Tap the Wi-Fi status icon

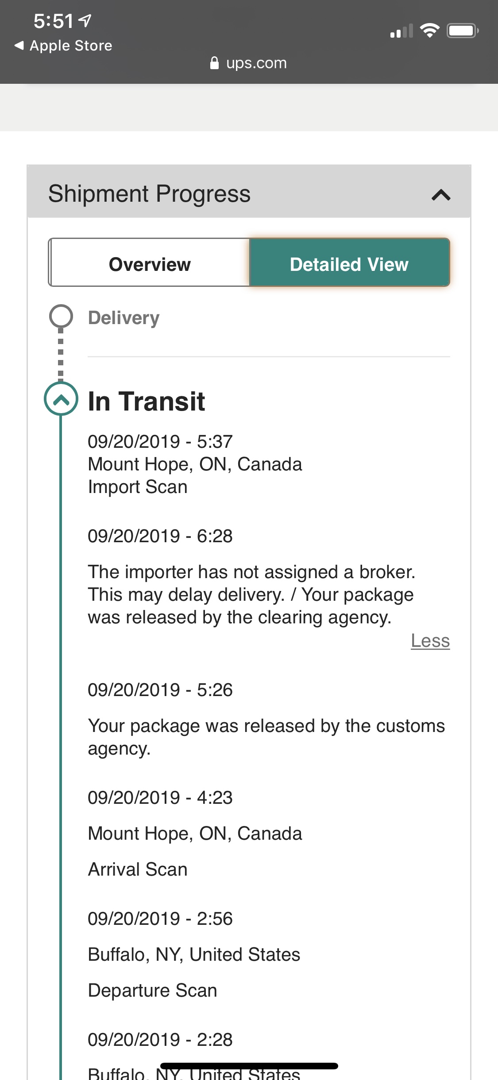click(429, 31)
